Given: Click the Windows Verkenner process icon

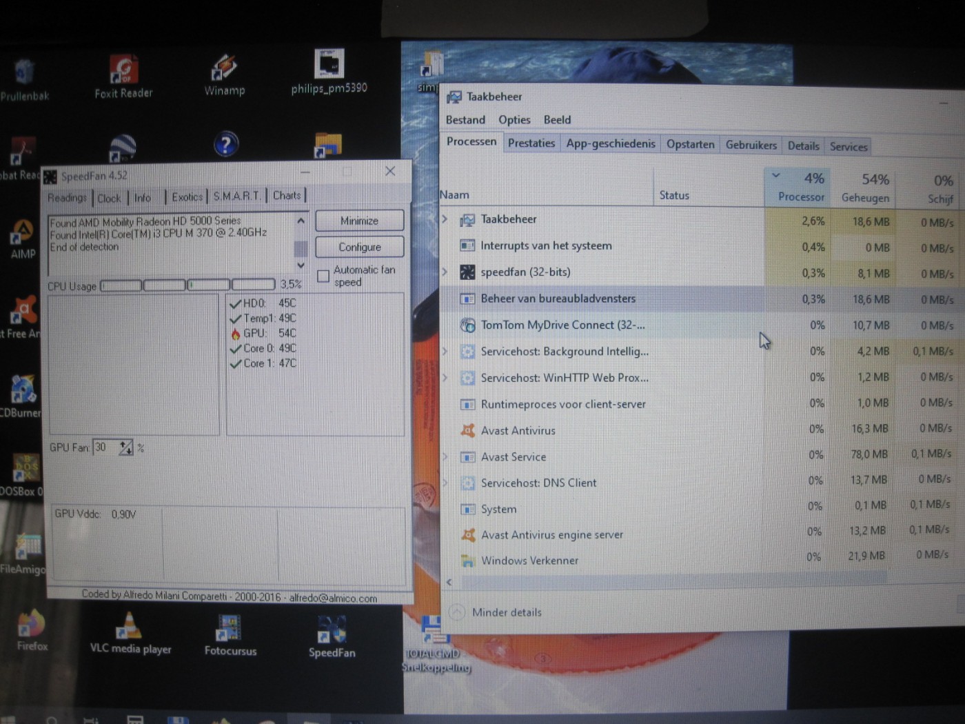Looking at the screenshot, I should (468, 561).
